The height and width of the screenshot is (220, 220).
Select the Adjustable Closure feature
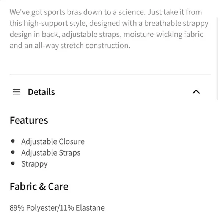coord(53,141)
